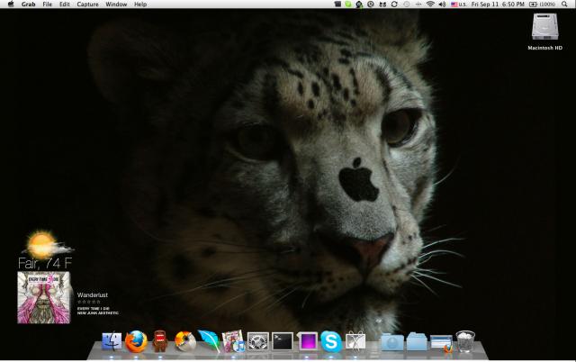Open the orange disc app in the Dock
576x362 pixels.
[184, 341]
